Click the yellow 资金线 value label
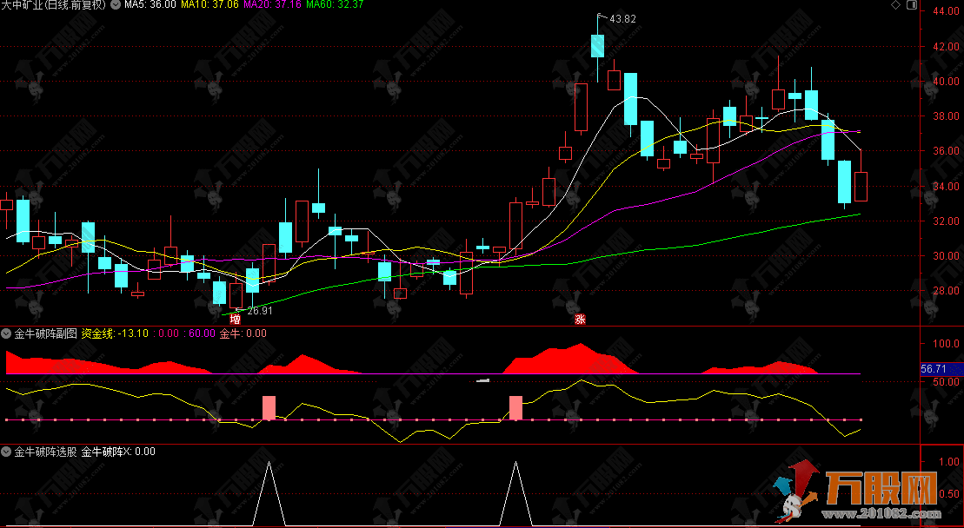The height and width of the screenshot is (528, 964). click(x=114, y=333)
